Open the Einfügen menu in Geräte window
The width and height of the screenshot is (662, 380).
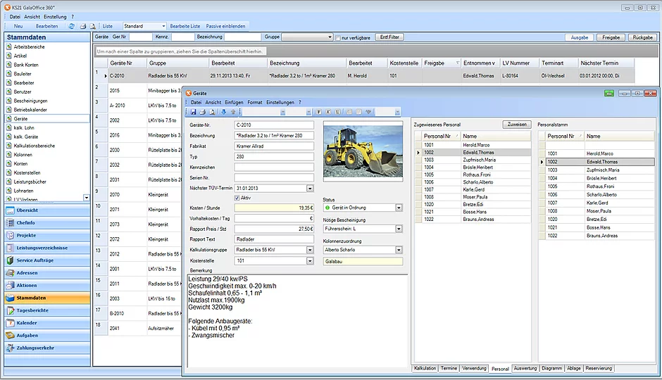(234, 103)
